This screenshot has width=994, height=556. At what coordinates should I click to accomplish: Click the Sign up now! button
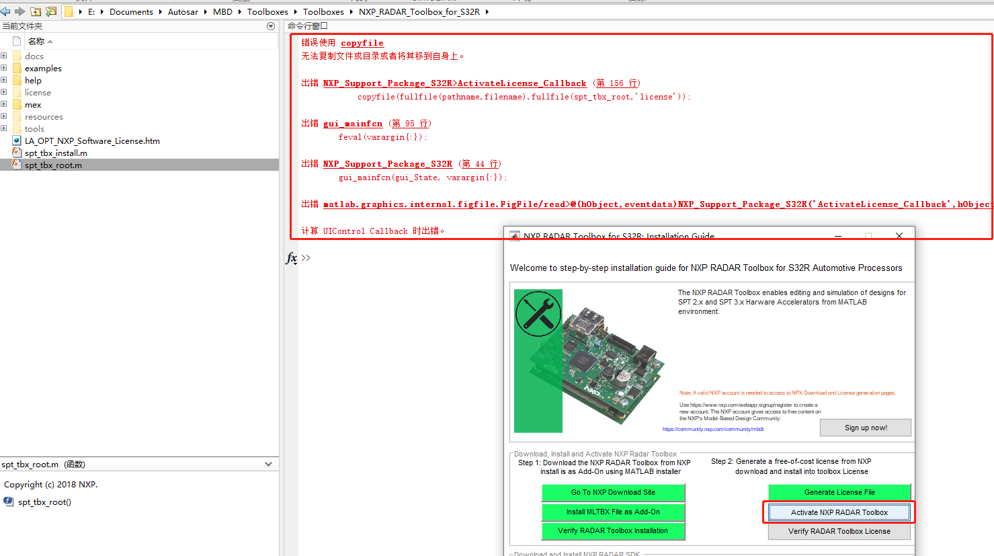pyautogui.click(x=866, y=428)
